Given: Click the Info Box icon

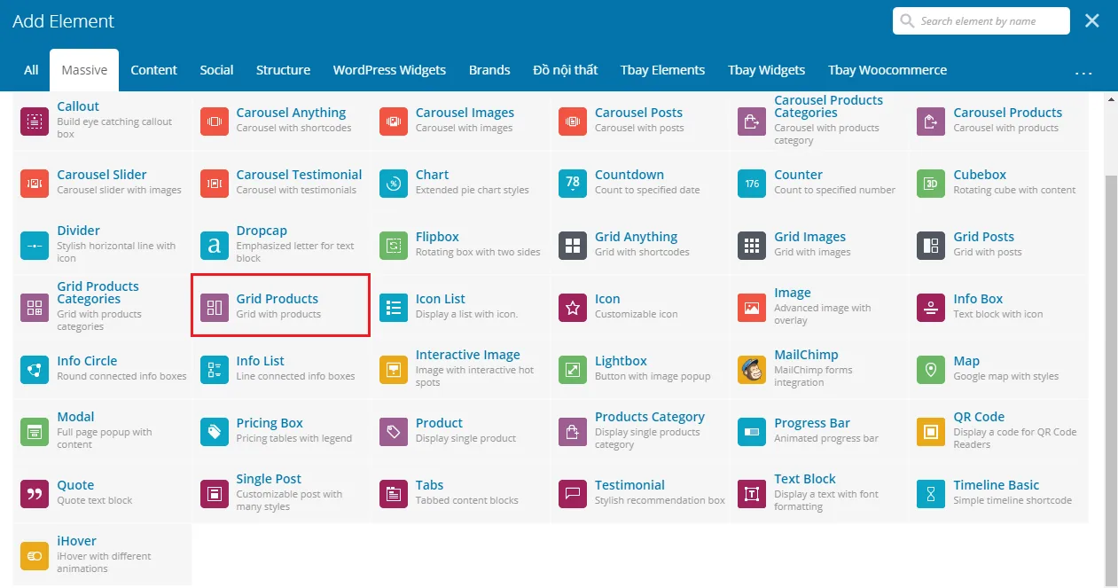Looking at the screenshot, I should [931, 307].
